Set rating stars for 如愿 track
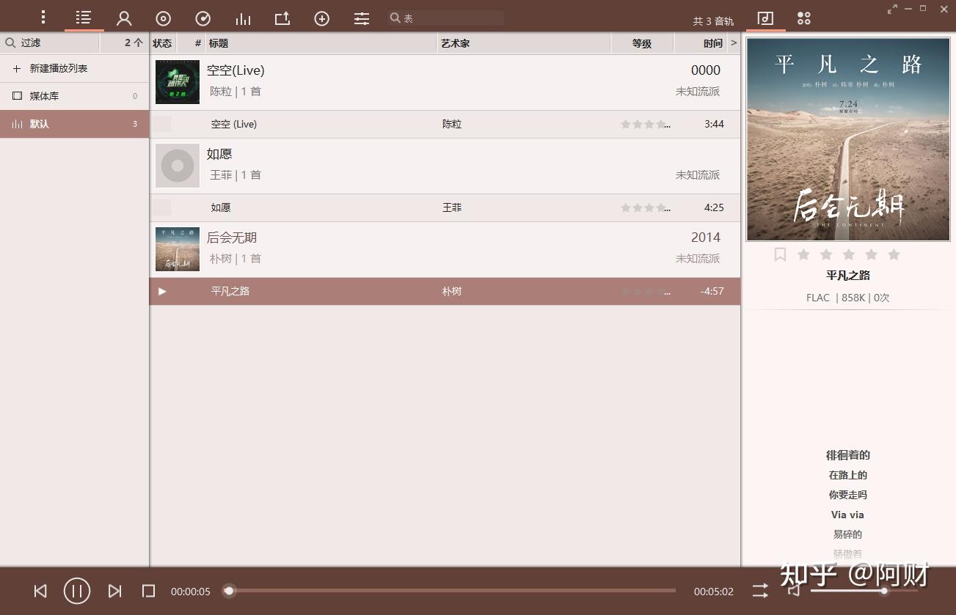The image size is (956, 615). tap(645, 207)
